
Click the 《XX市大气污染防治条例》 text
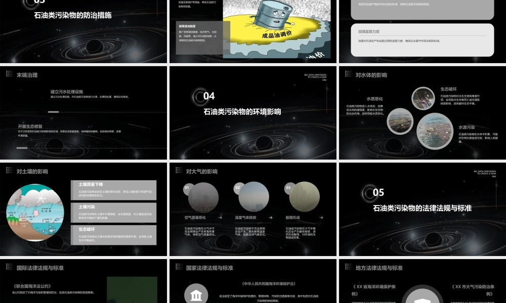click(473, 290)
